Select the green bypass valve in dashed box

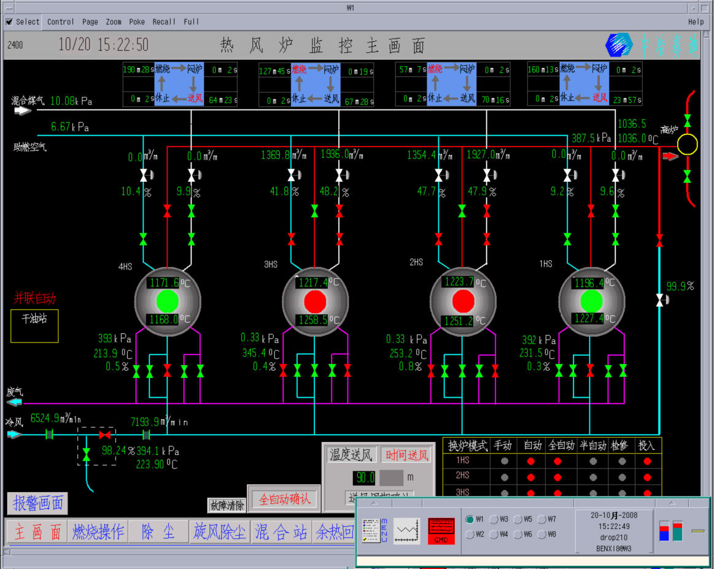87,454
